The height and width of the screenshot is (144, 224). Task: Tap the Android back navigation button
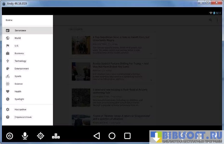pyautogui.click(x=97, y=136)
